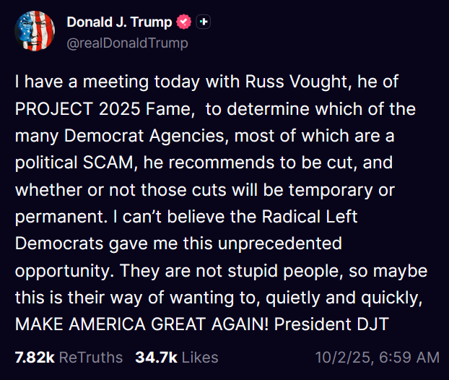The image size is (449, 380).
Task: Open the @realDonaldTrump handle link
Action: (x=127, y=43)
